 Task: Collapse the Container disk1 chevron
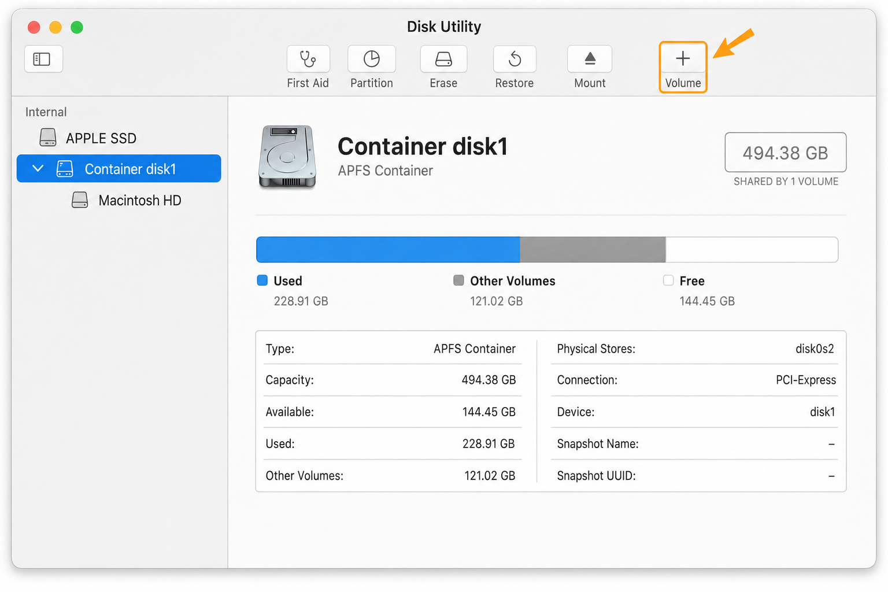tap(38, 168)
